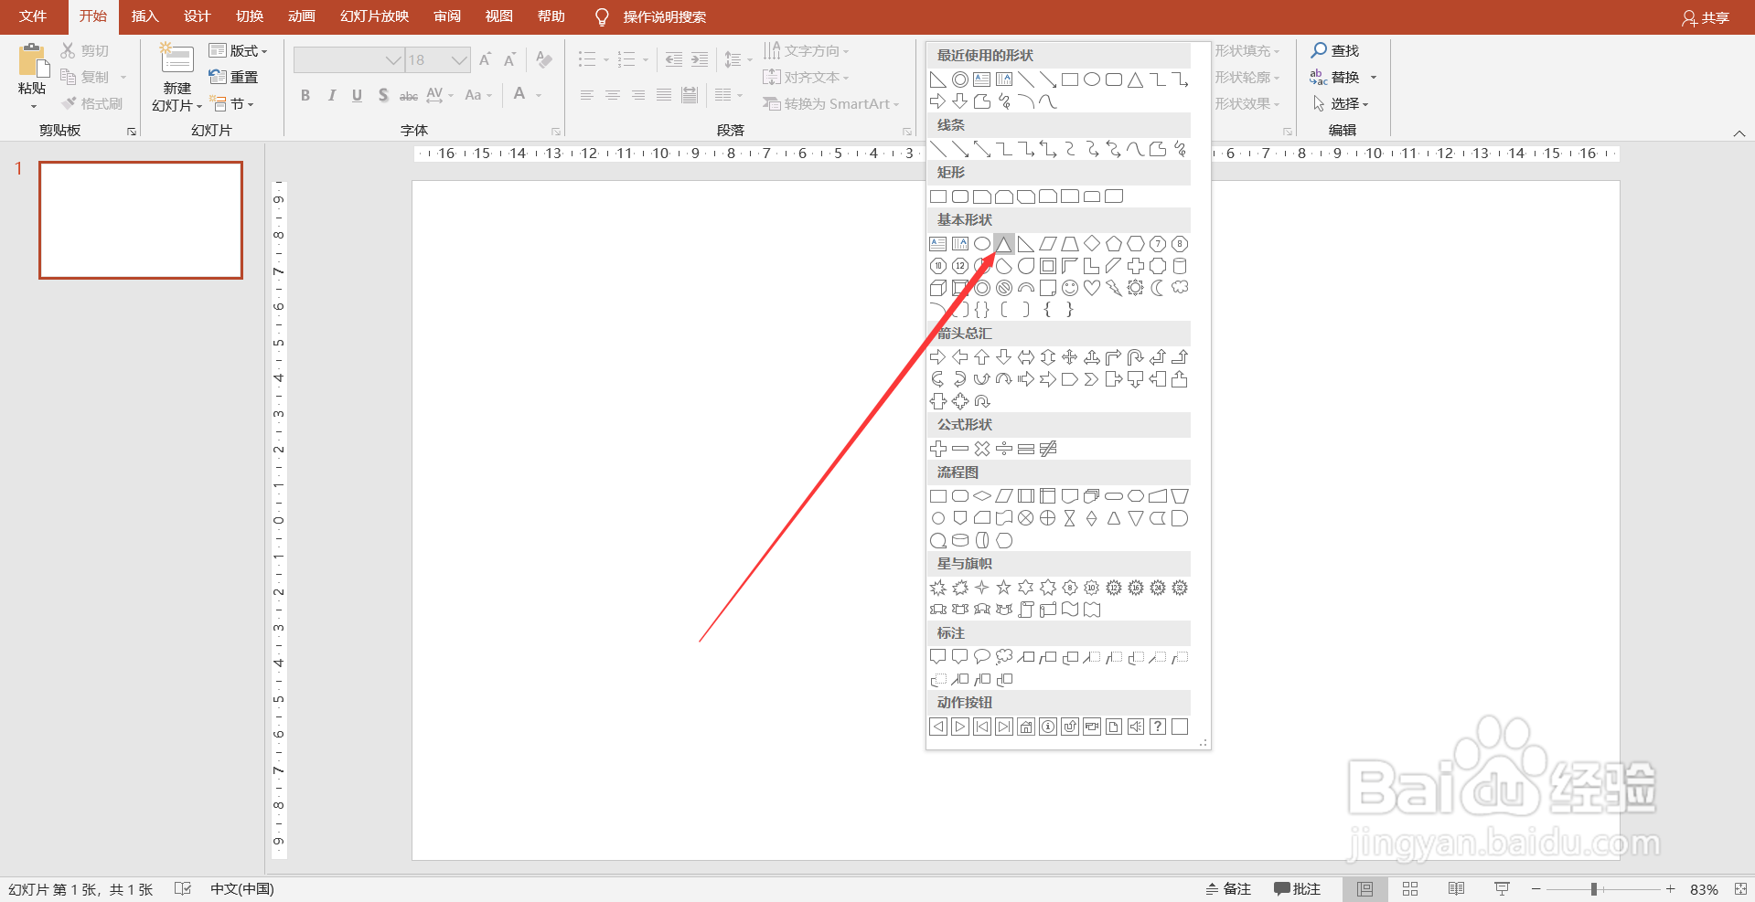Select the Home action button shape
This screenshot has width=1755, height=902.
(1025, 727)
